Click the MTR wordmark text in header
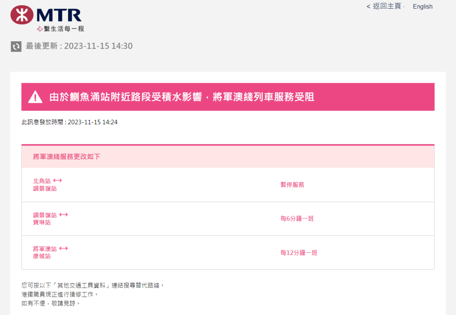 pyautogui.click(x=59, y=15)
